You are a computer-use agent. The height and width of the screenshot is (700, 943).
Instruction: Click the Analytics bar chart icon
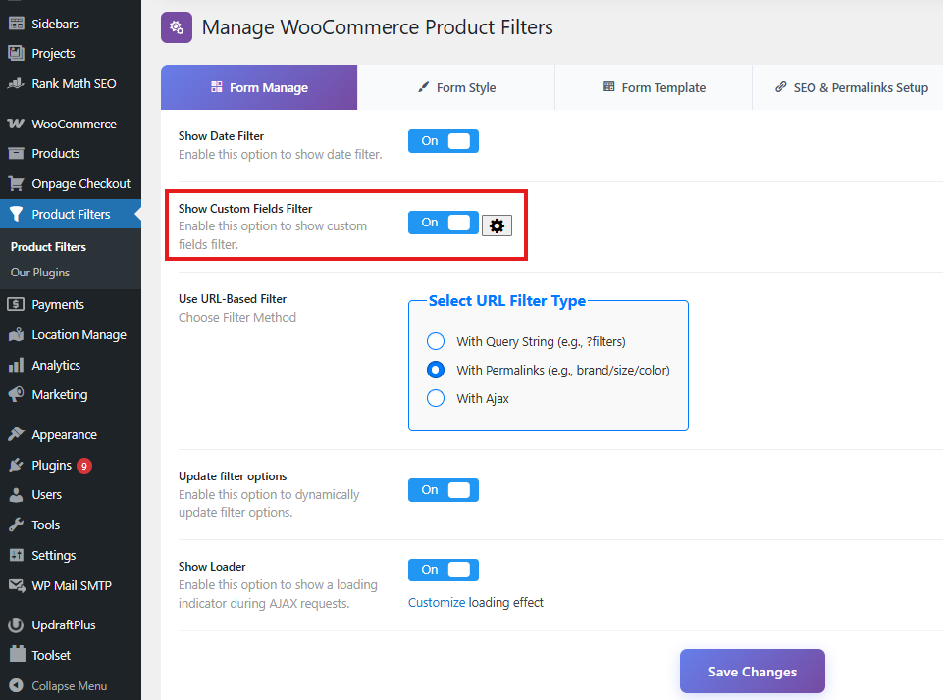coord(17,365)
